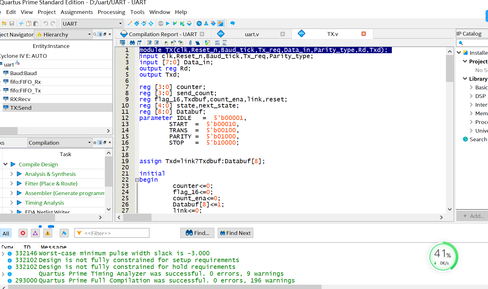Image resolution: width=488 pixels, height=289 pixels.
Task: Click the search icon in Project Navigator header
Action: [x=95, y=34]
